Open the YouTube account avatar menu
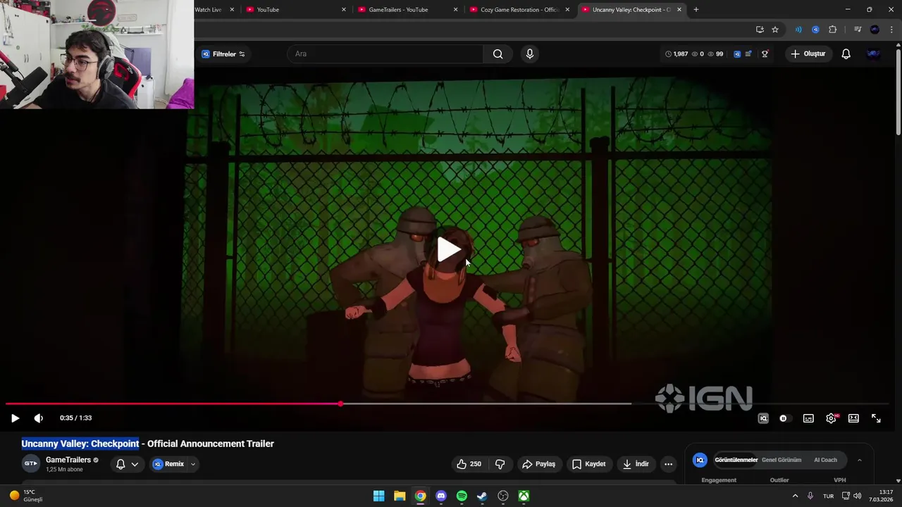This screenshot has width=902, height=507. pos(874,54)
